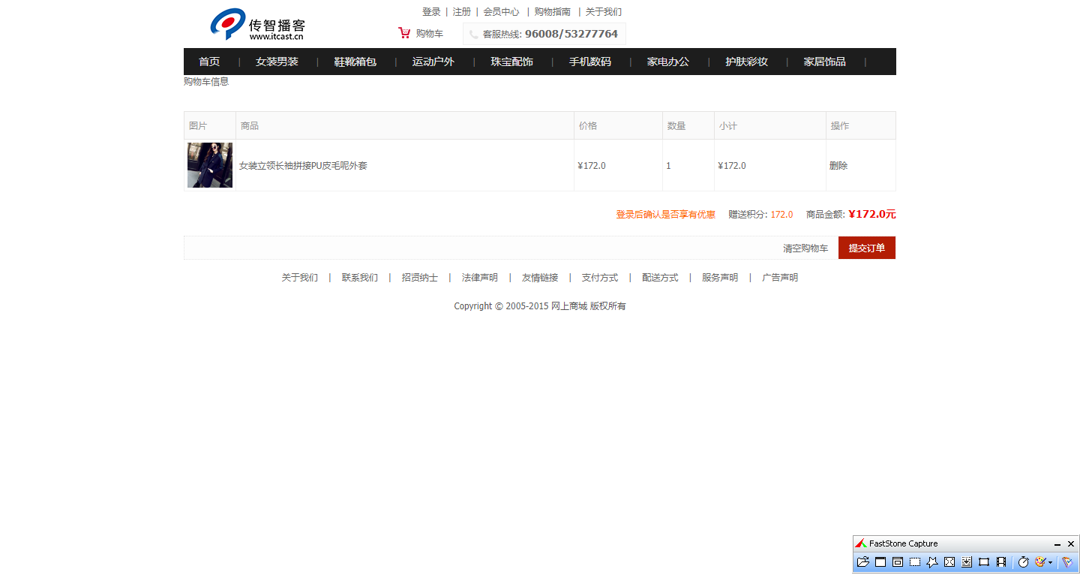Image resolution: width=1080 pixels, height=575 pixels.
Task: Click the 注册 register link
Action: [461, 12]
